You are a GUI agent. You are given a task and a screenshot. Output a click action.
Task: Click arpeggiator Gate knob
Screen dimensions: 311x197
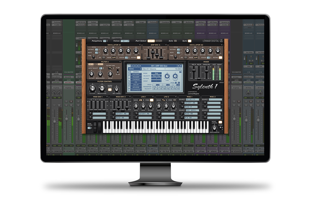(175, 76)
